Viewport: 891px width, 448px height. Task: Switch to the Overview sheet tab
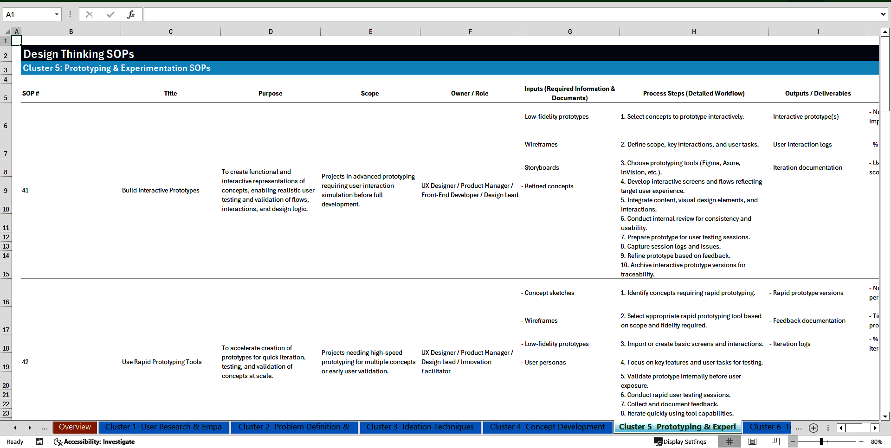75,427
